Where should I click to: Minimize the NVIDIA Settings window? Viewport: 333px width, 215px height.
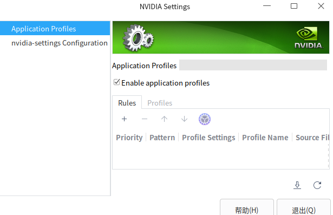click(267, 6)
